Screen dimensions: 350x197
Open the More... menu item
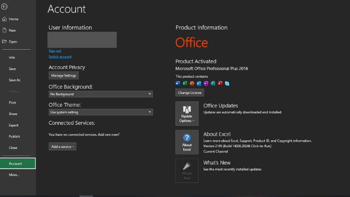(x=14, y=175)
